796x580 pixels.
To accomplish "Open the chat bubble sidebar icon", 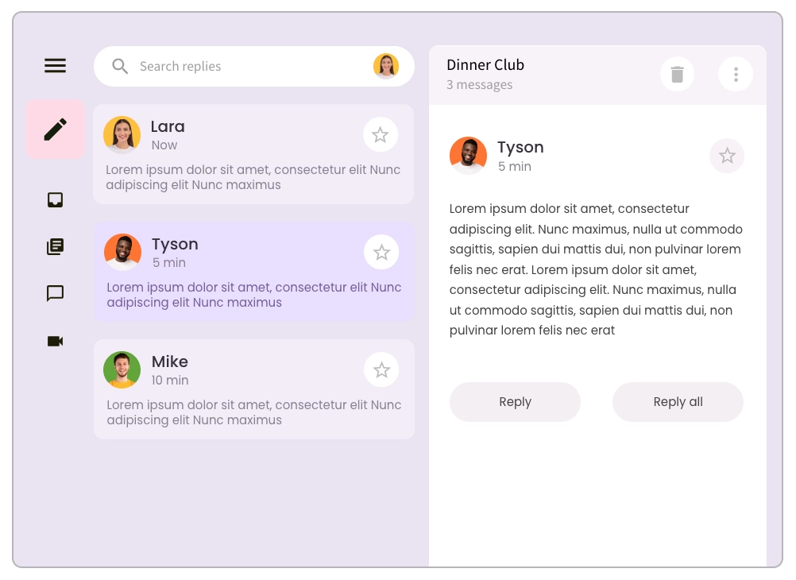I will pyautogui.click(x=55, y=293).
